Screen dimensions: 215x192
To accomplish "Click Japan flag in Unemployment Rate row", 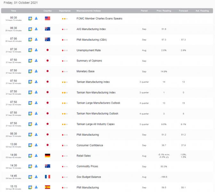I will click(47, 50).
